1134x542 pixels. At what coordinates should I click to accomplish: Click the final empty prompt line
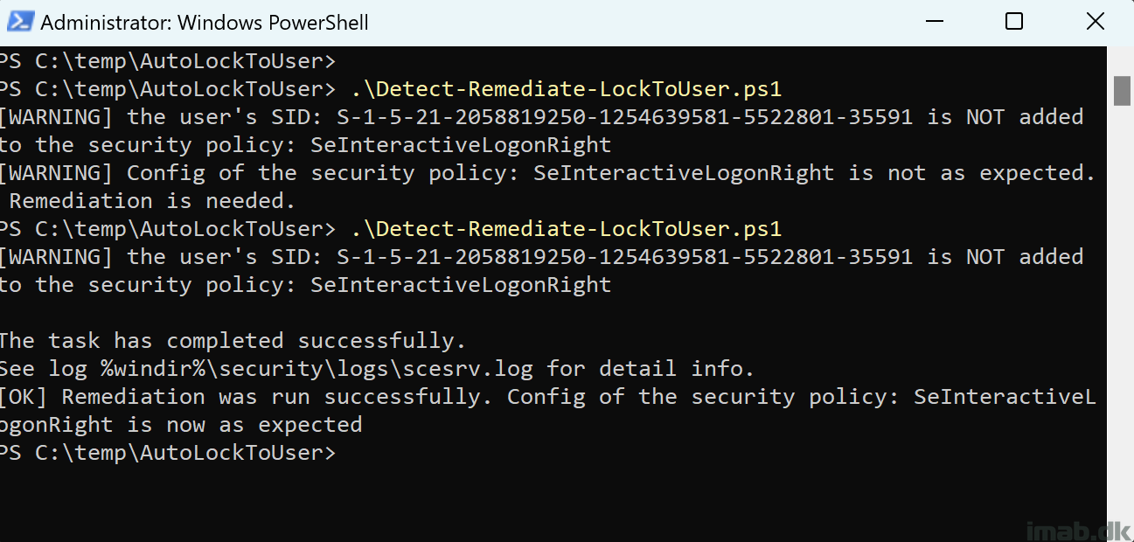point(166,453)
